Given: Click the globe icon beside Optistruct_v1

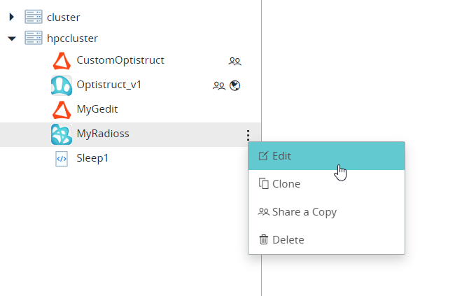Looking at the screenshot, I should 234,85.
